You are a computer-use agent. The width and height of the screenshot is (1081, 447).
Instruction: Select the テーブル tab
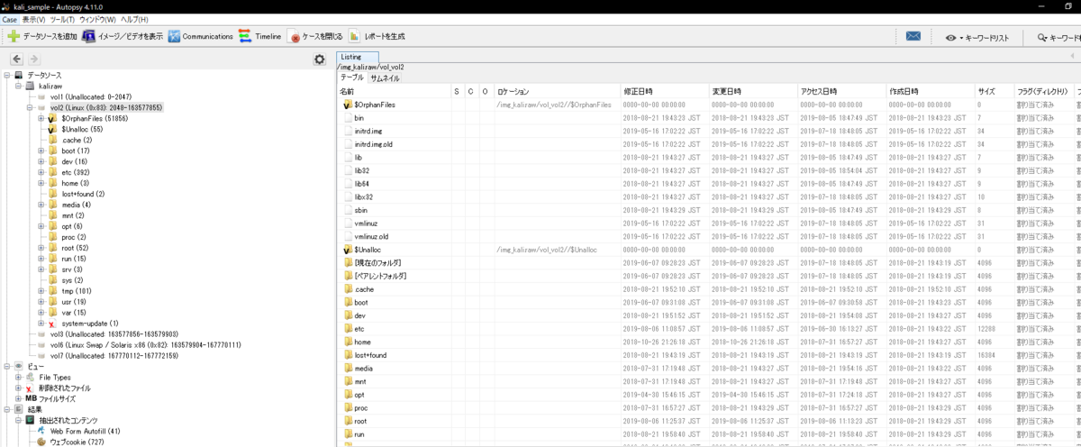point(352,78)
